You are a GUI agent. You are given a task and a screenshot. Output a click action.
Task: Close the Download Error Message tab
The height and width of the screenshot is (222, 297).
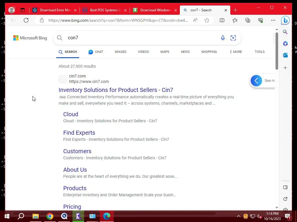pyautogui.click(x=75, y=10)
